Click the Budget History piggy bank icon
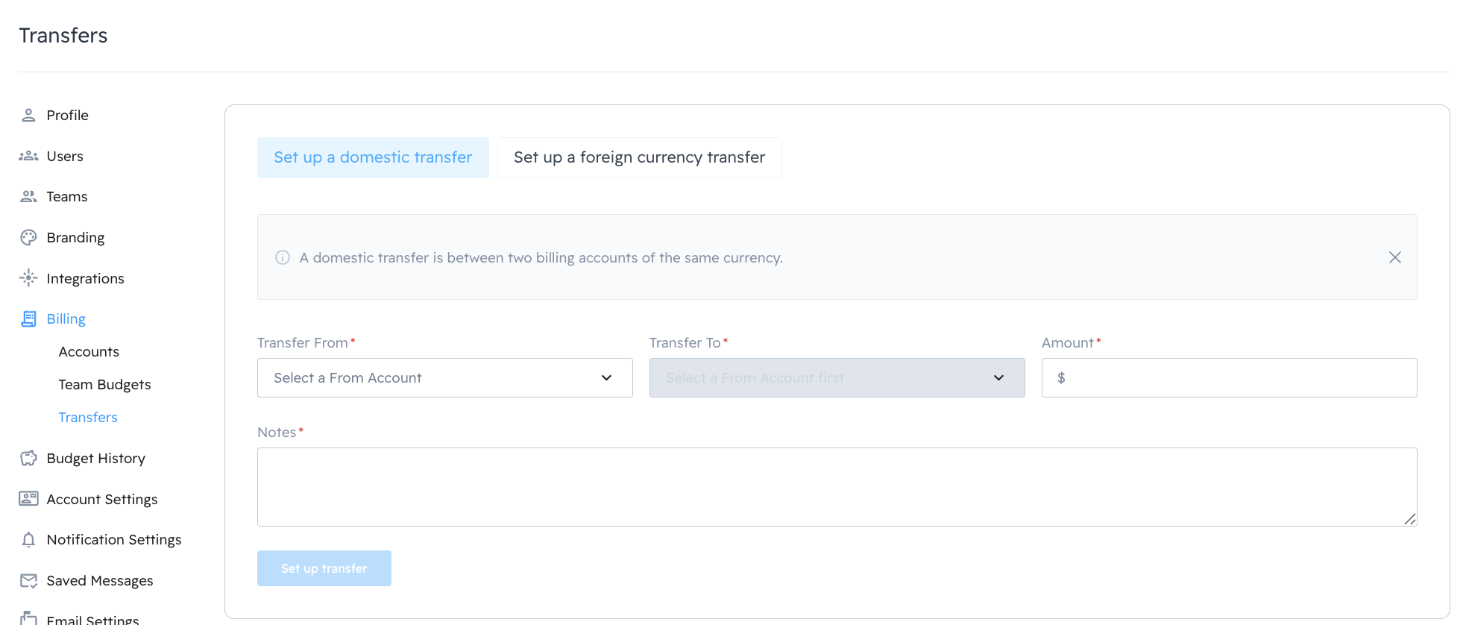This screenshot has height=625, width=1469. point(28,458)
